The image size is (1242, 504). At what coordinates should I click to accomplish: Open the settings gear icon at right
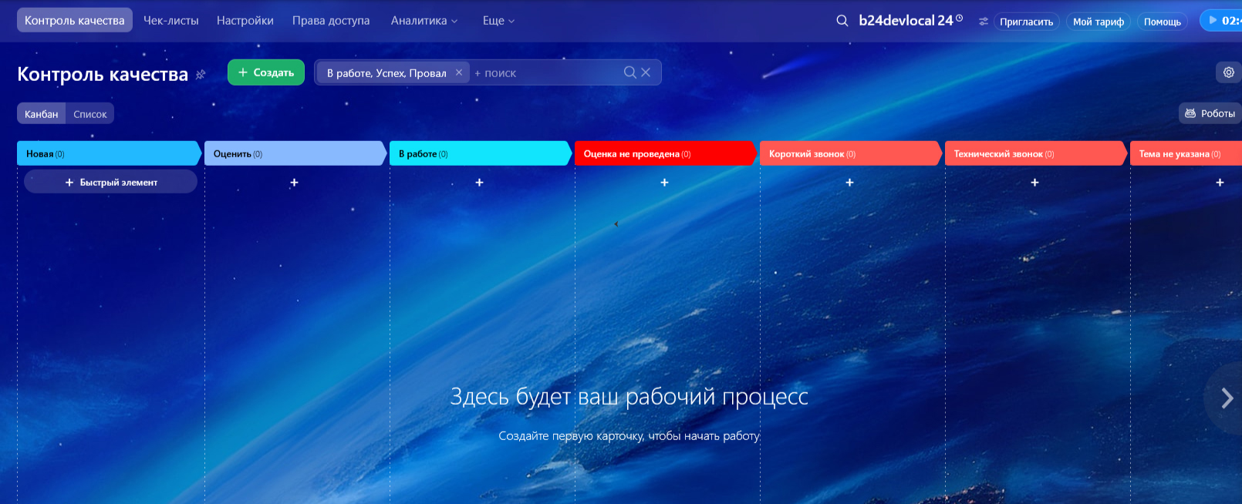point(1228,72)
